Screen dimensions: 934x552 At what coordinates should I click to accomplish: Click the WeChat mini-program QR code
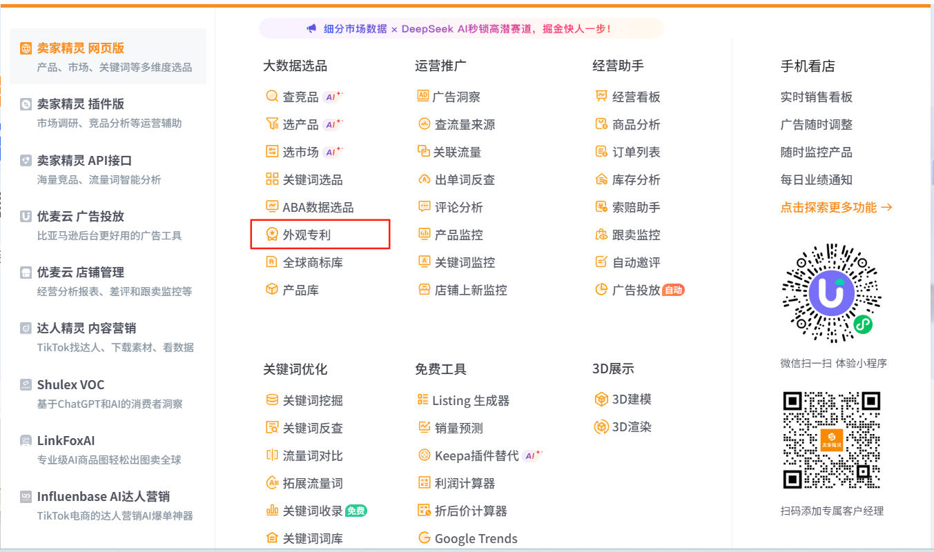pos(832,293)
